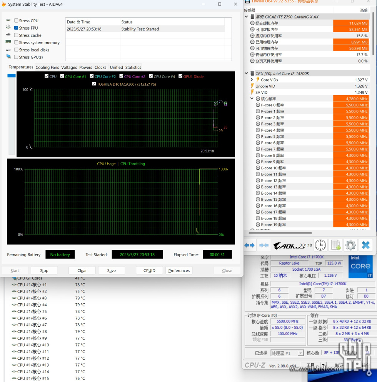Click the lightning icon next to Uncore VID
377x382 pixels.
(x=252, y=86)
